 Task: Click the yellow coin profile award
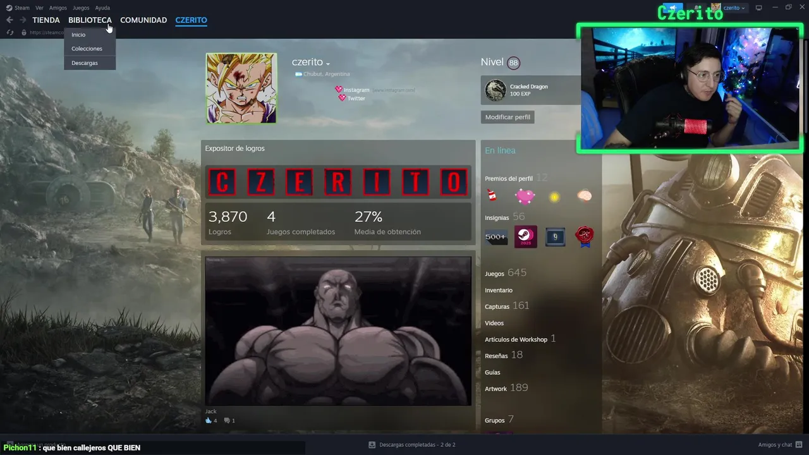pos(554,197)
